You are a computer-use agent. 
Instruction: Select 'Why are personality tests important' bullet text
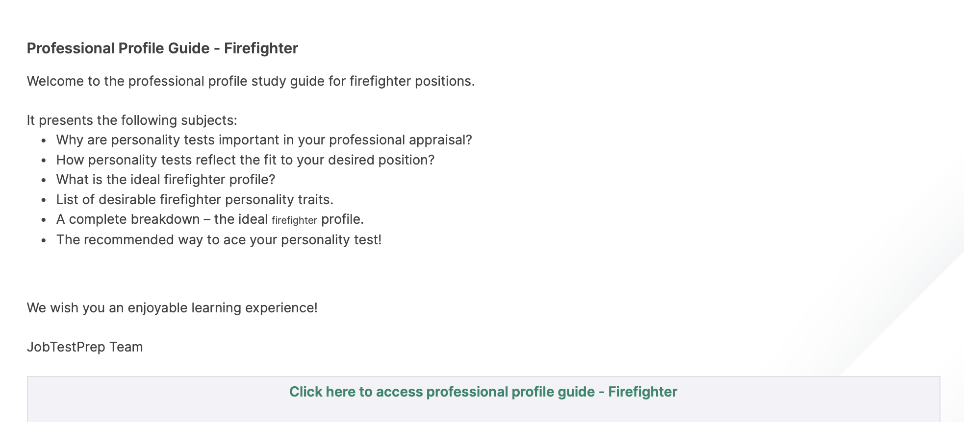pos(264,140)
